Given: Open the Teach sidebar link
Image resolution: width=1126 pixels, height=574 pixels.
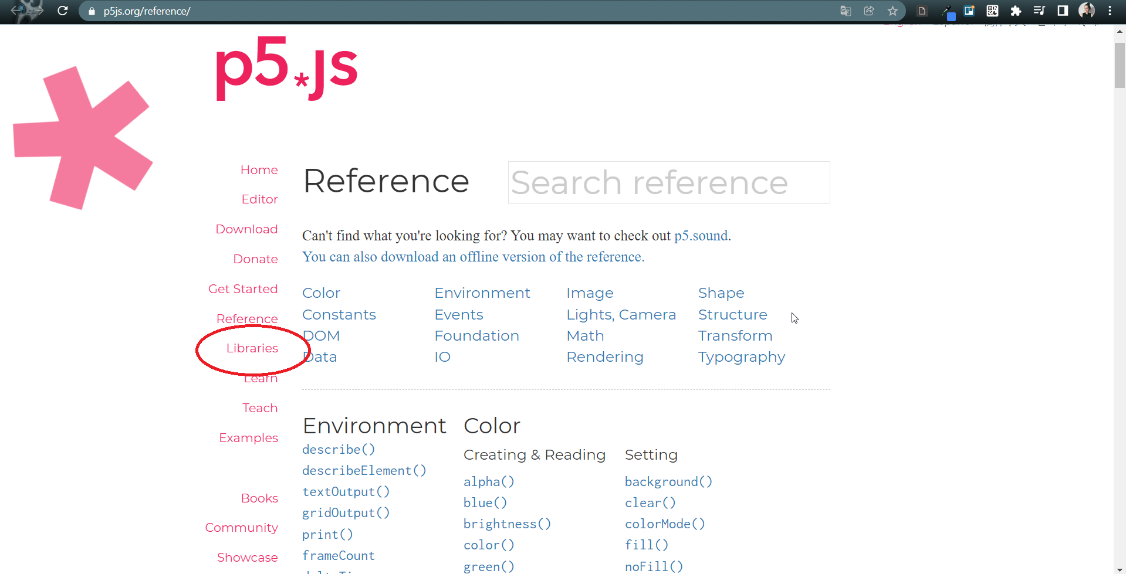Looking at the screenshot, I should click(x=260, y=408).
